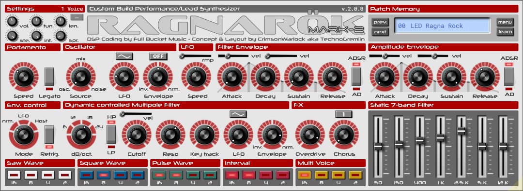Screen dimensions: 523x191
Task: Open the oscillator envelope OFF selector
Action: [x=158, y=56]
